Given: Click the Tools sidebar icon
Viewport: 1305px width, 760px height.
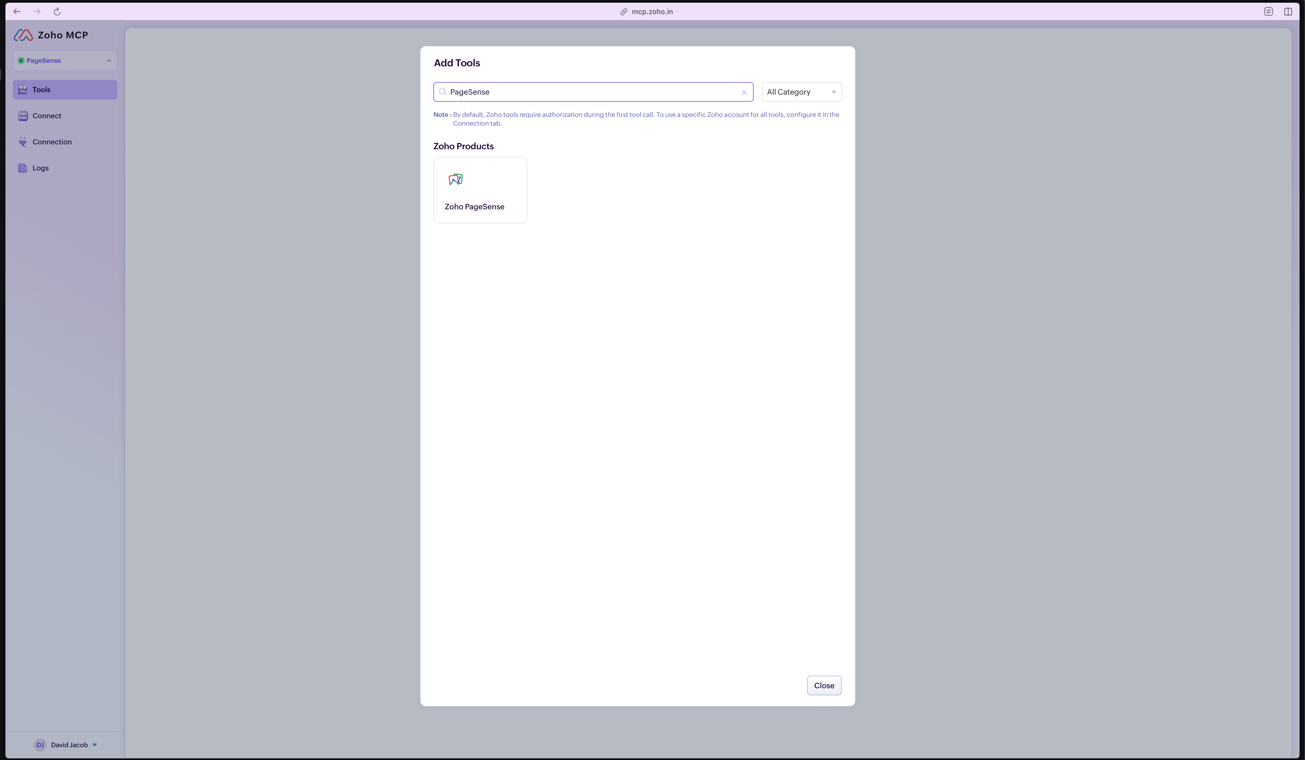Looking at the screenshot, I should point(23,90).
